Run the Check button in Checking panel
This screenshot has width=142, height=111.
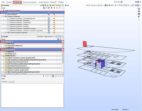[52, 5]
